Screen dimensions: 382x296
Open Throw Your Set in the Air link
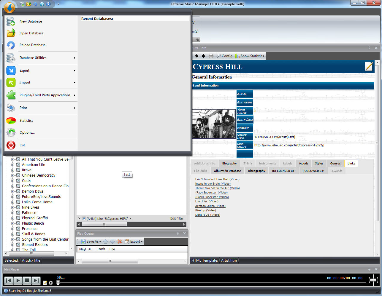click(218, 188)
